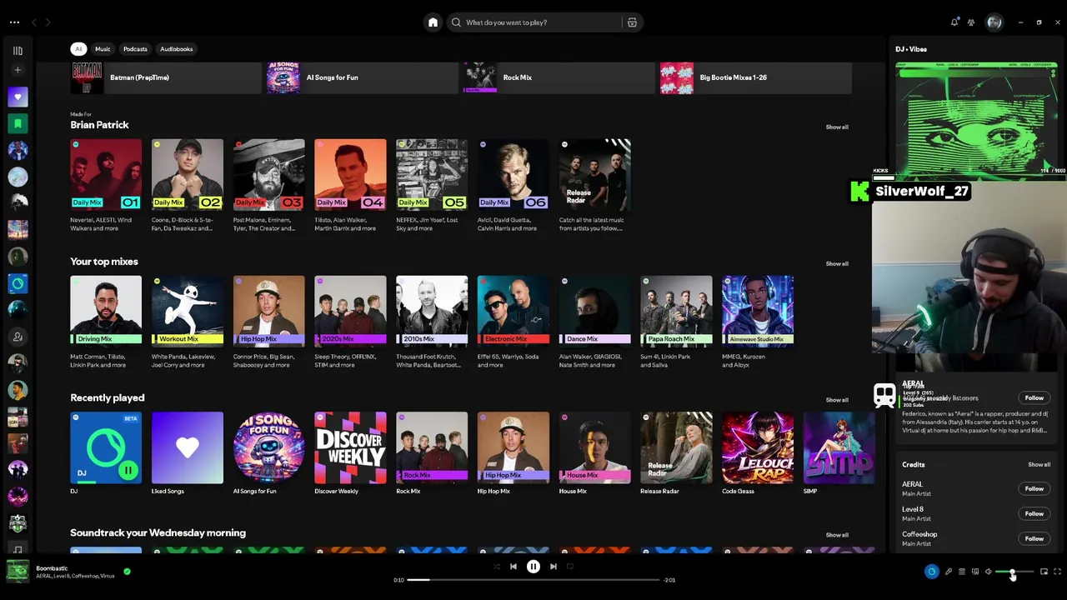Select the All filter chip
The width and height of the screenshot is (1067, 600).
(x=78, y=49)
